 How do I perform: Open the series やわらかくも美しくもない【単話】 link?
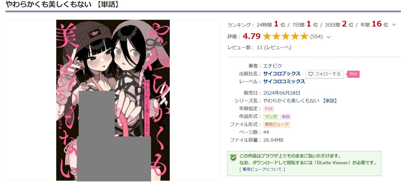(x=301, y=101)
